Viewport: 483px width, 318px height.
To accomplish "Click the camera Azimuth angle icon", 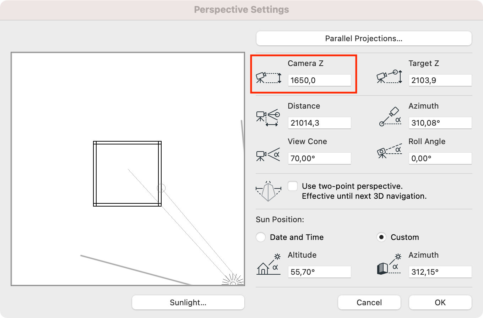I will point(390,116).
